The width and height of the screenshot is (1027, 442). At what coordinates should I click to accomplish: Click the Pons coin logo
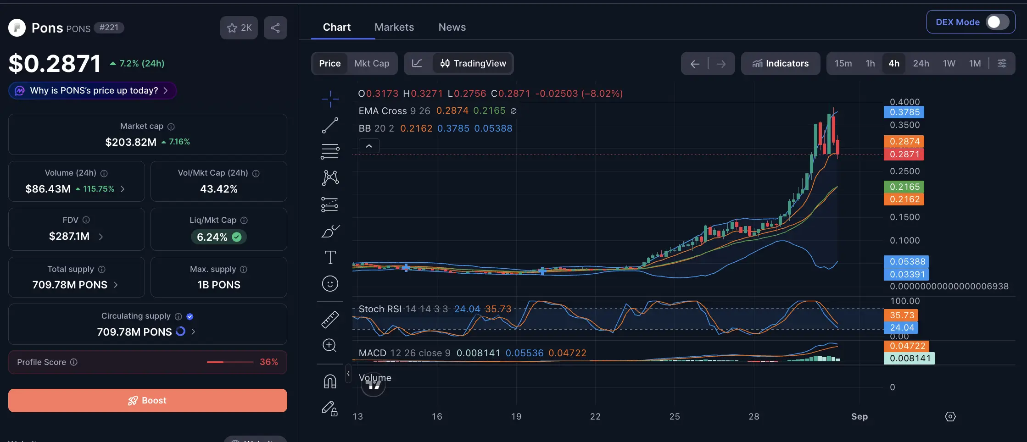[x=17, y=28]
